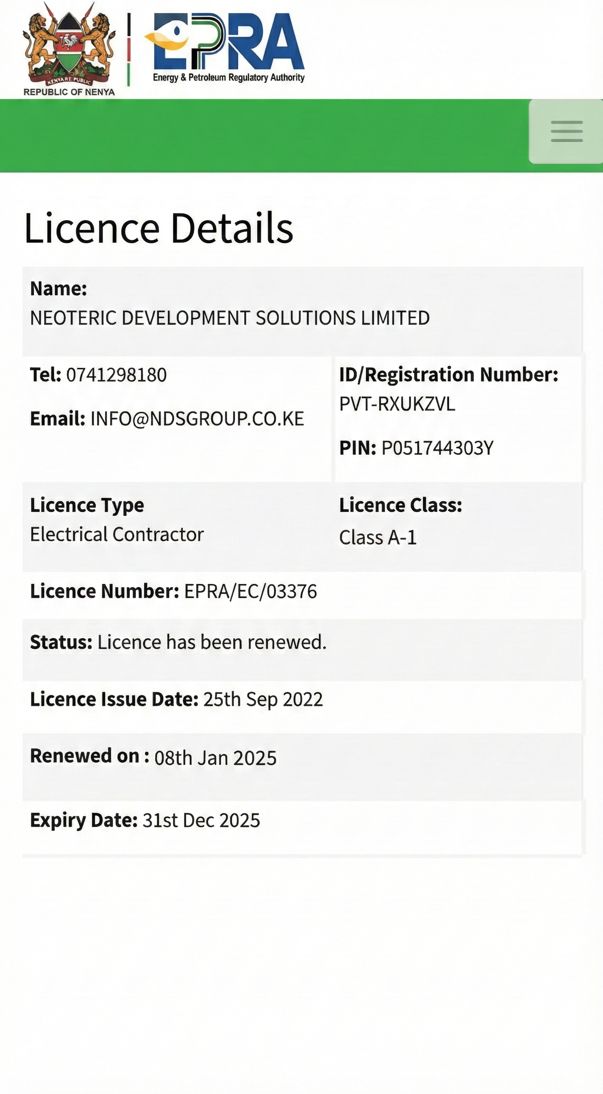Select the company name Neoteric Development Solutions Limited
Viewport: 603px width, 1094px height.
pos(230,318)
